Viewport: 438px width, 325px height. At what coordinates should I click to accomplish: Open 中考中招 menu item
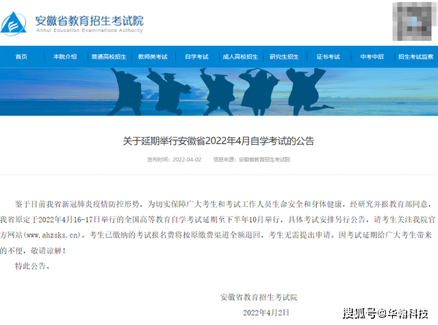pos(372,57)
